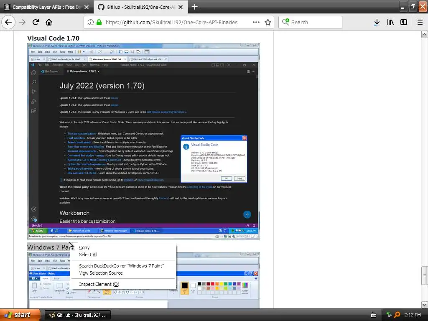Show site information icon in address bar
The width and height of the screenshot is (428, 321).
[x=91, y=23]
